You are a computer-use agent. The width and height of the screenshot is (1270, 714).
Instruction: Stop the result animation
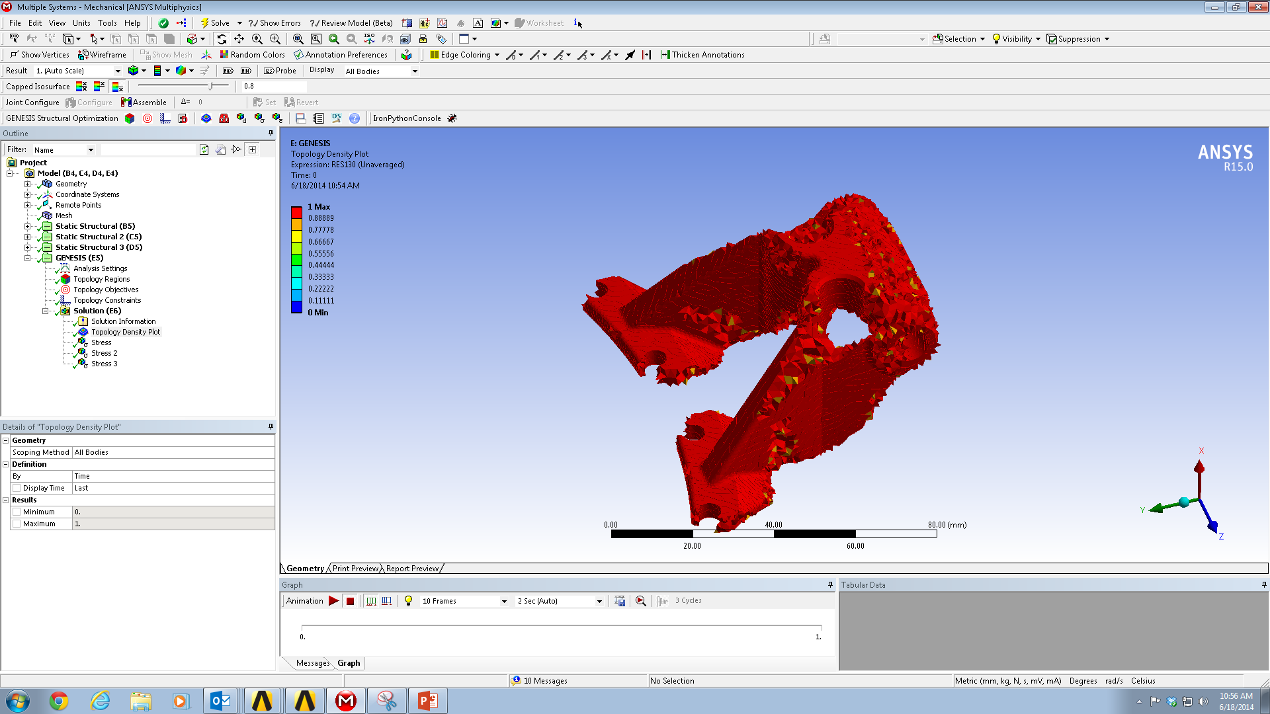point(351,601)
